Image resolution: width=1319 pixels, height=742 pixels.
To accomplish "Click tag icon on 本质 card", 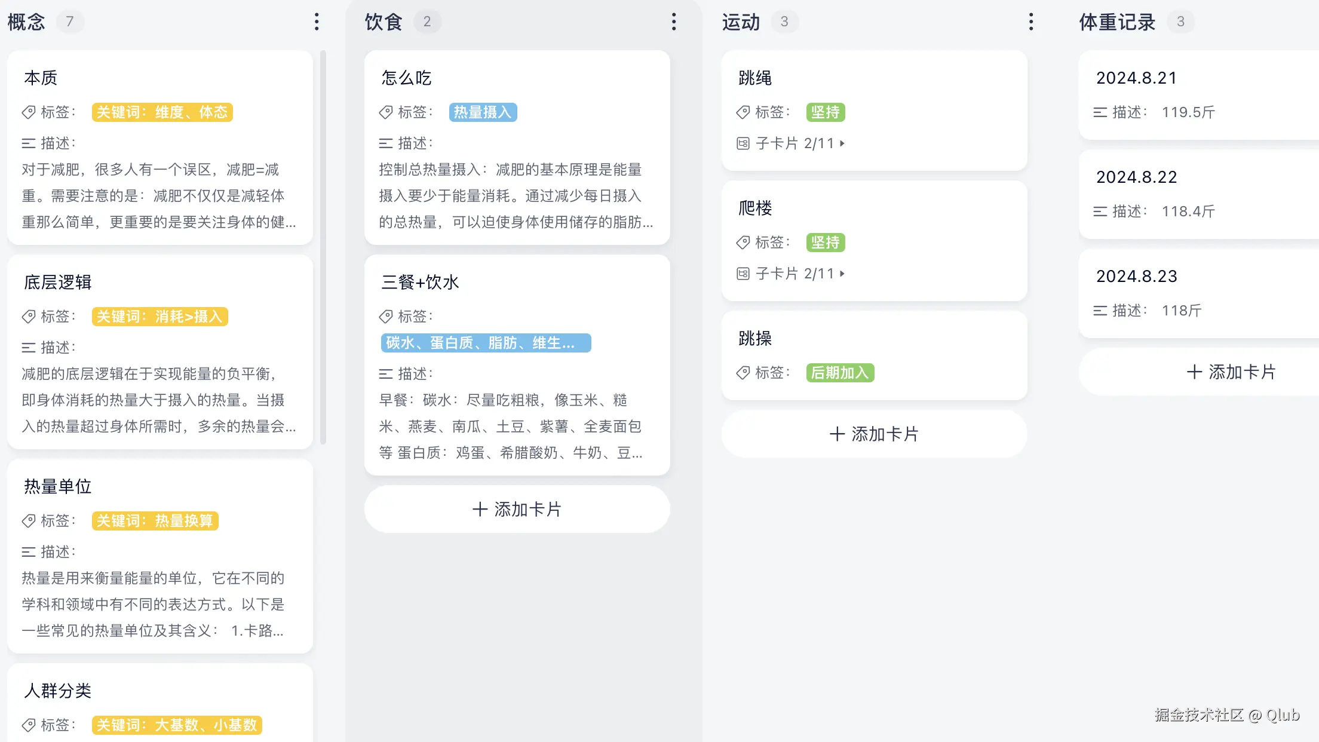I will pos(29,112).
